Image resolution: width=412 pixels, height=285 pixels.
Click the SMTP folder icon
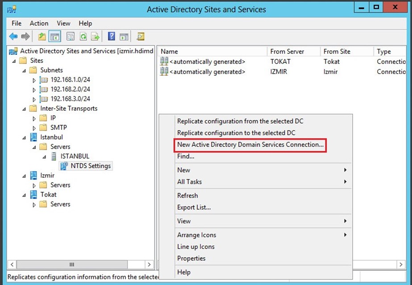[x=43, y=128]
